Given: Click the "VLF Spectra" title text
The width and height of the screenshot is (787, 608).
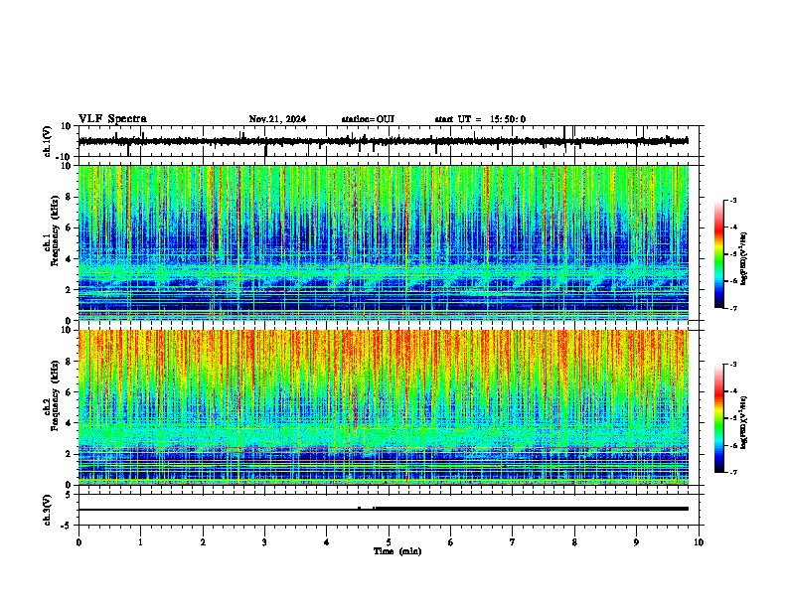Looking at the screenshot, I should tap(112, 119).
